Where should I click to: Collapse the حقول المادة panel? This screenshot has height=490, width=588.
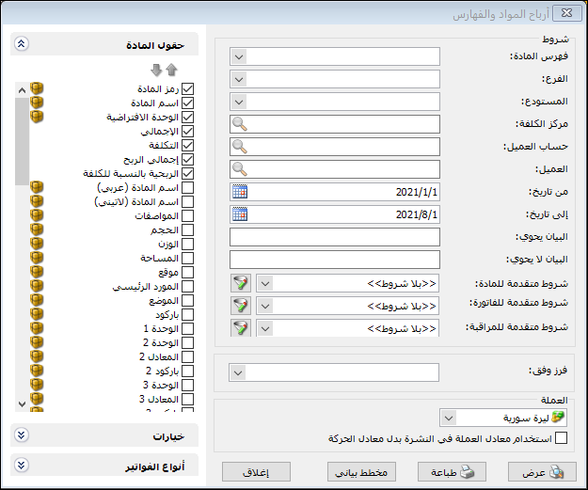click(x=22, y=43)
